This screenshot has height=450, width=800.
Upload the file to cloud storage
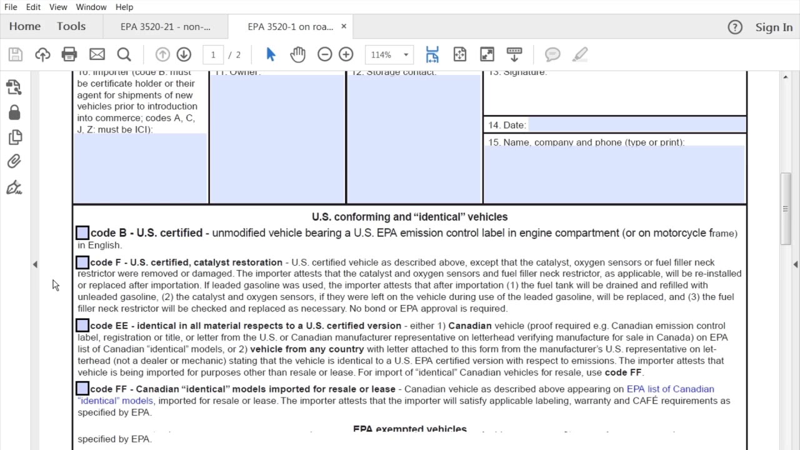pos(42,54)
